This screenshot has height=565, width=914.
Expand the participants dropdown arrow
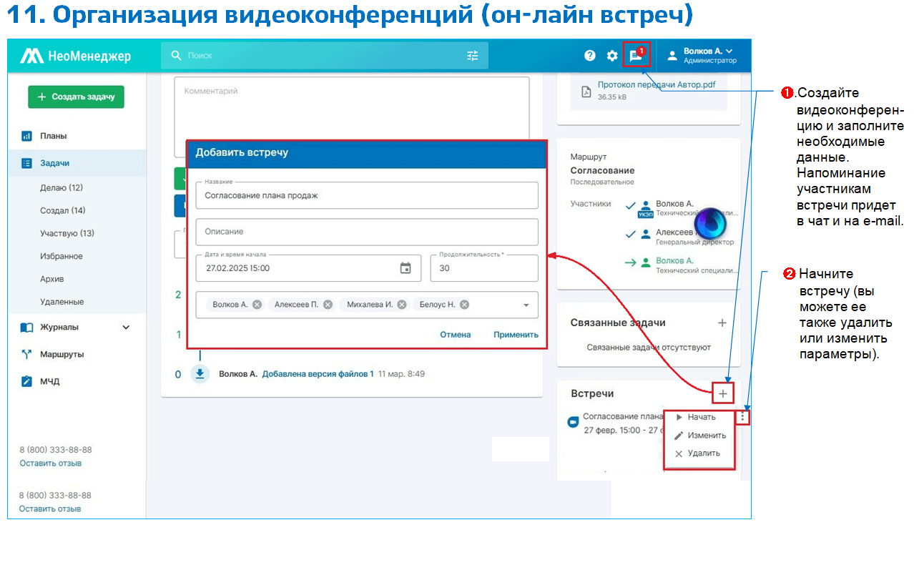pyautogui.click(x=526, y=305)
